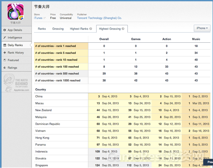Image resolution: width=213 pixels, height=168 pixels.
Task: Click the Games column header
Action: point(136,39)
